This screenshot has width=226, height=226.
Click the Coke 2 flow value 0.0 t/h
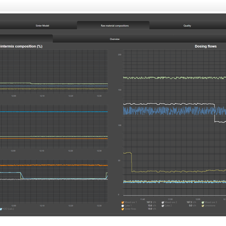point(193,206)
